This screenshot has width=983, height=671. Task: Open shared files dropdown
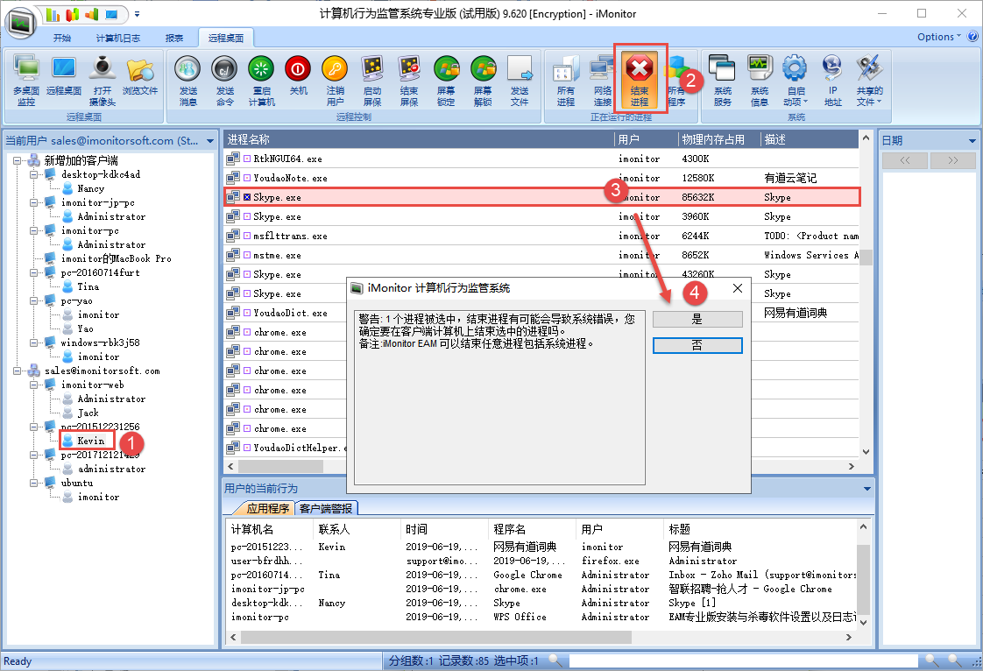(x=869, y=81)
